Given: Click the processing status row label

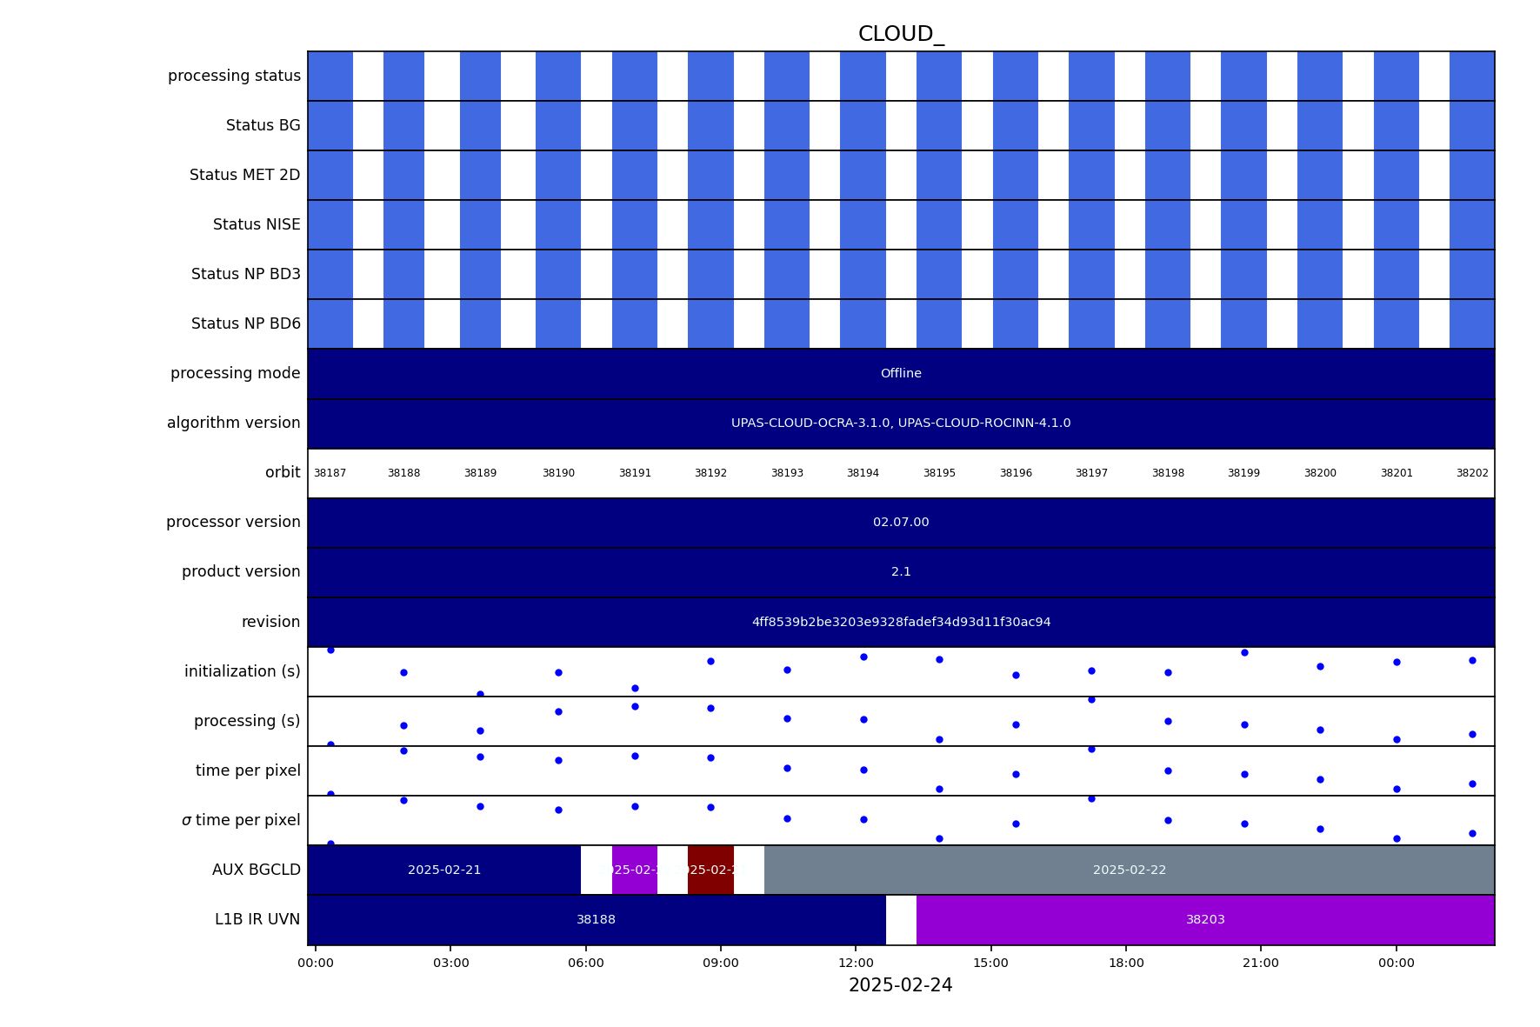Looking at the screenshot, I should (x=234, y=77).
